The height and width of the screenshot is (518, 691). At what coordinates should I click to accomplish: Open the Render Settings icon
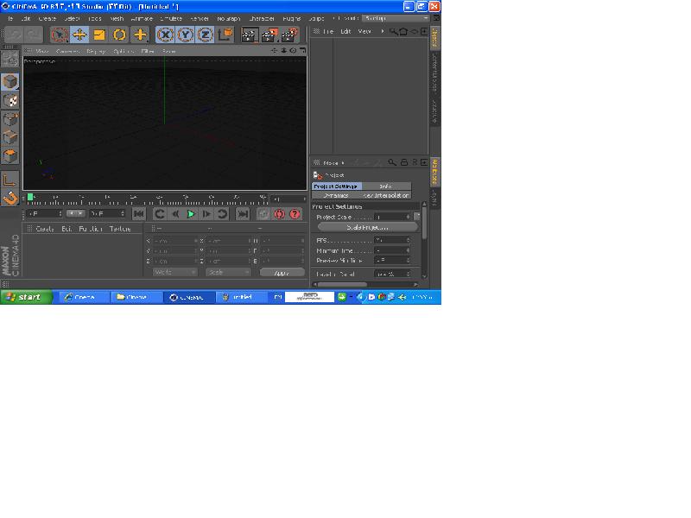(289, 35)
